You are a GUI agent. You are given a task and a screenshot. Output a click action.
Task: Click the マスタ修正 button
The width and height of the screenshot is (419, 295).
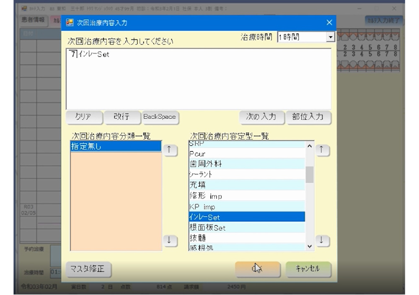point(89,269)
